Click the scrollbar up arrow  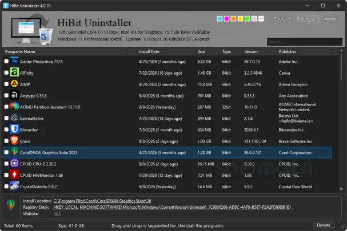click(341, 51)
